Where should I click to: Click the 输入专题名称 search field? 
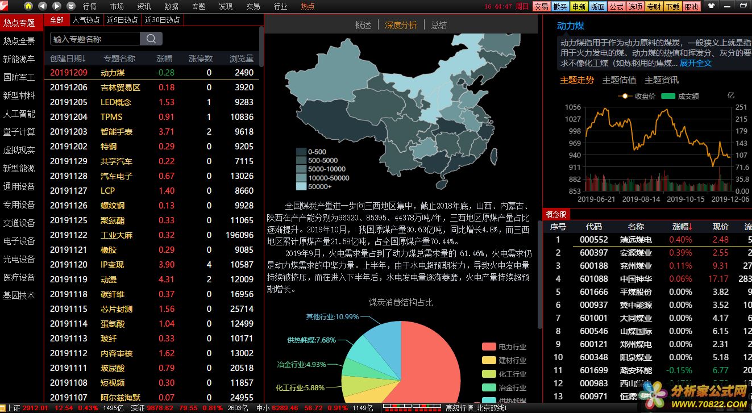[x=95, y=39]
